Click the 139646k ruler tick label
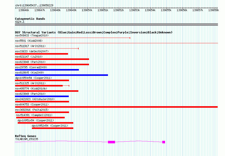 tap(24, 10)
